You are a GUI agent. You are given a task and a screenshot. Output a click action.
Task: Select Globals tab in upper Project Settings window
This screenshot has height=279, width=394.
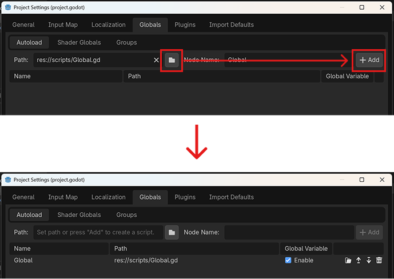[150, 25]
